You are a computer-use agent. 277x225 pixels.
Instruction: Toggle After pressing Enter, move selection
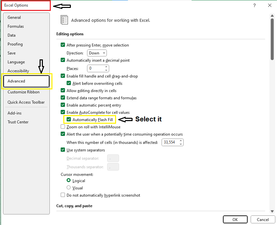tap(63, 45)
